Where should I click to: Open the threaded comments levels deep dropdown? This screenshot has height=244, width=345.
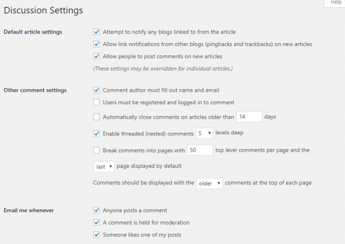[x=204, y=133]
